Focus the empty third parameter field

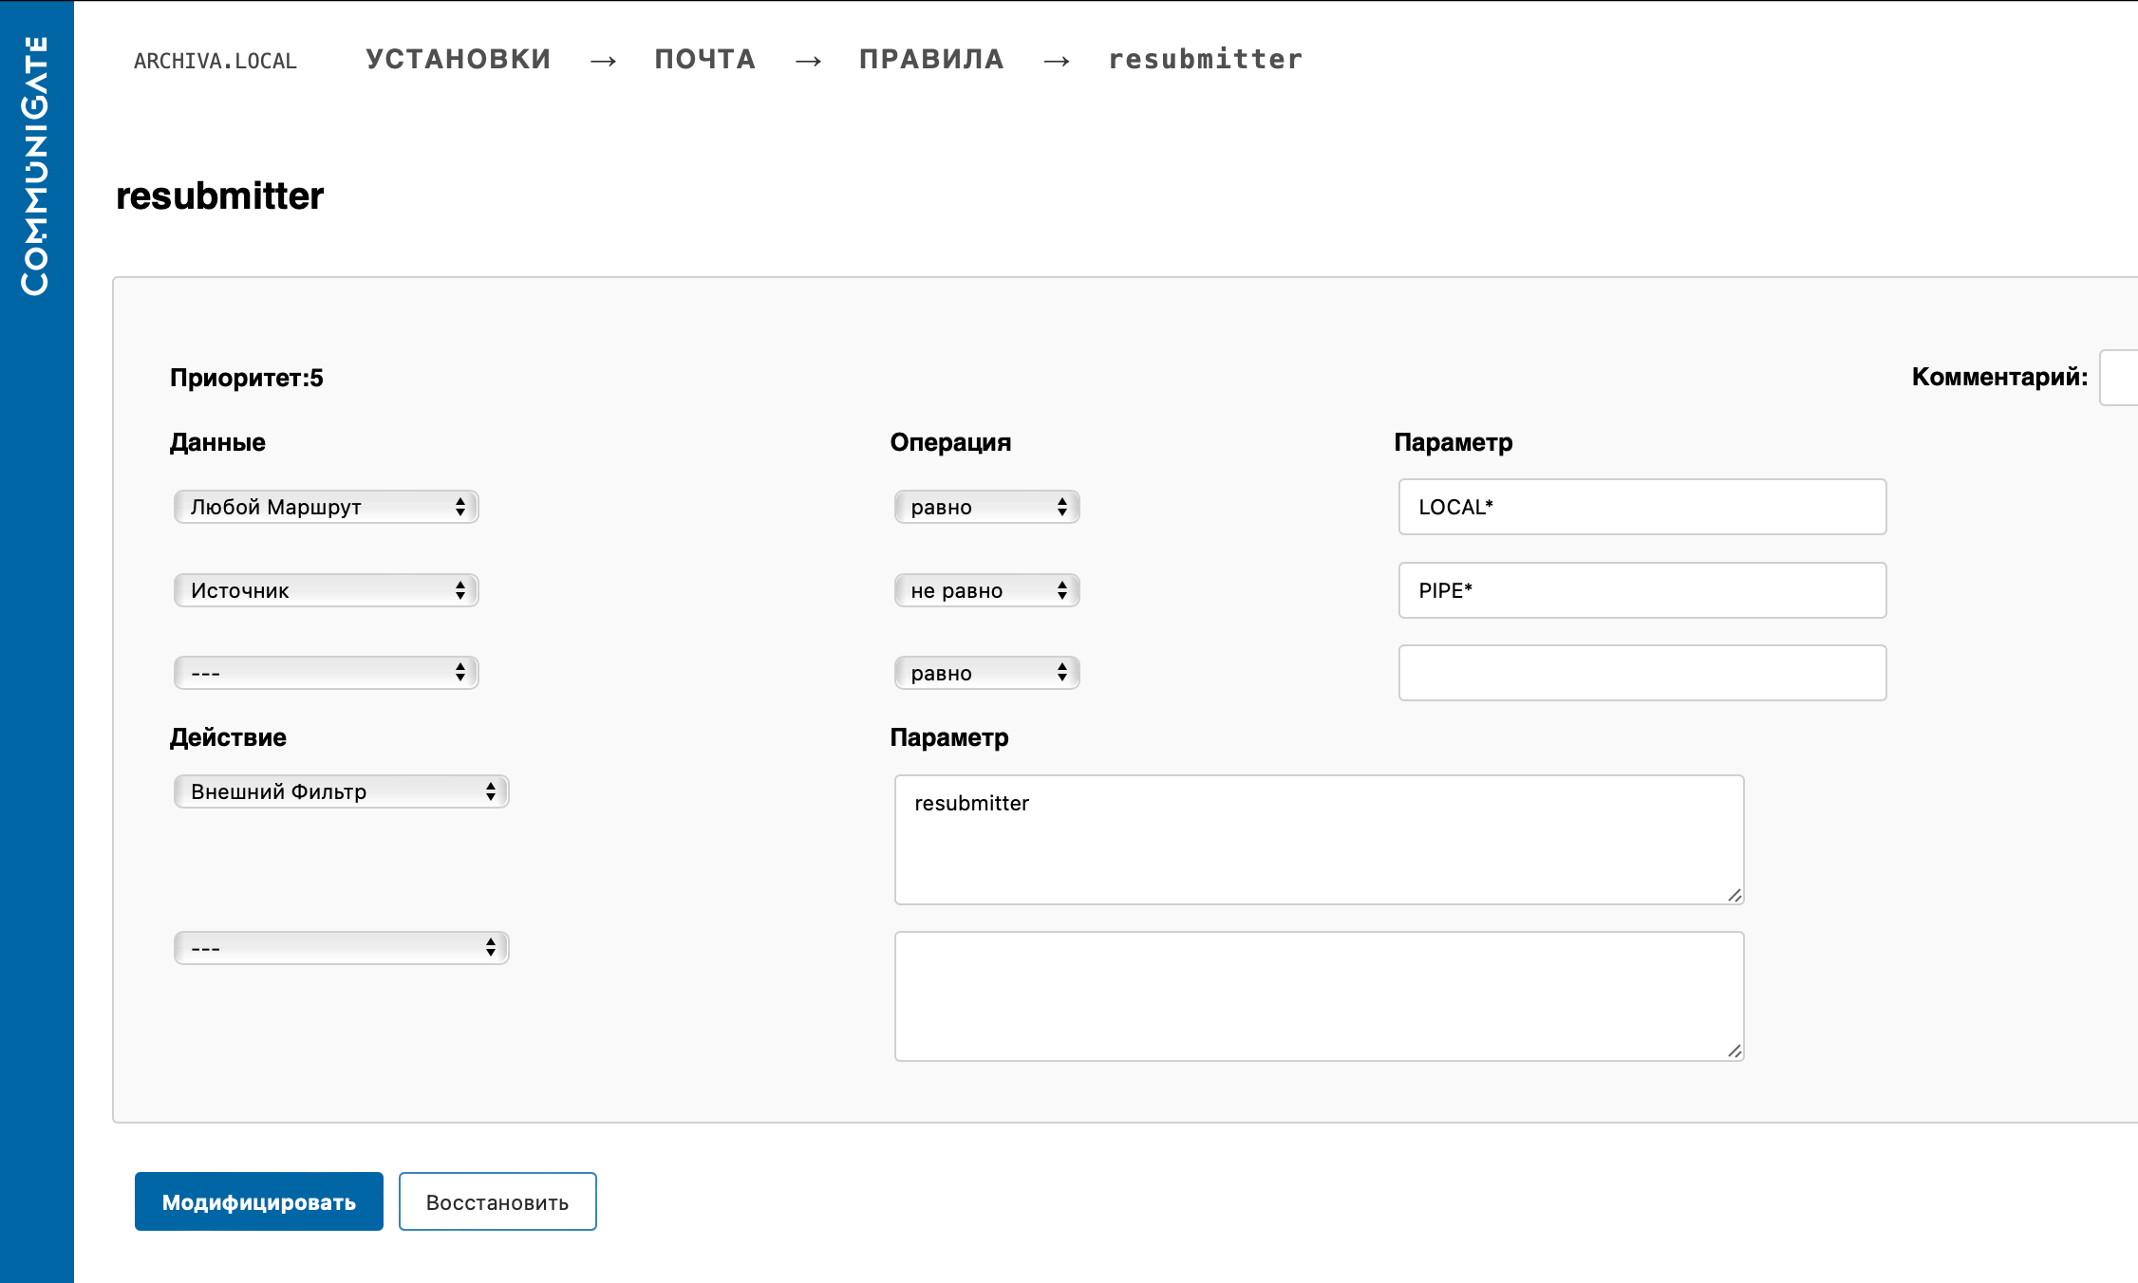click(x=1641, y=673)
